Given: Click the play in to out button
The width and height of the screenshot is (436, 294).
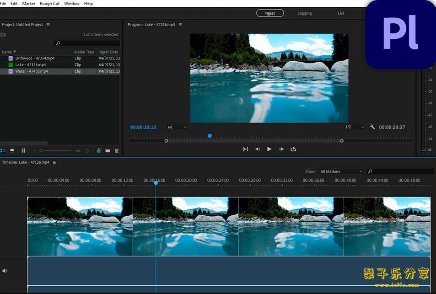Looking at the screenshot, I should (x=245, y=149).
